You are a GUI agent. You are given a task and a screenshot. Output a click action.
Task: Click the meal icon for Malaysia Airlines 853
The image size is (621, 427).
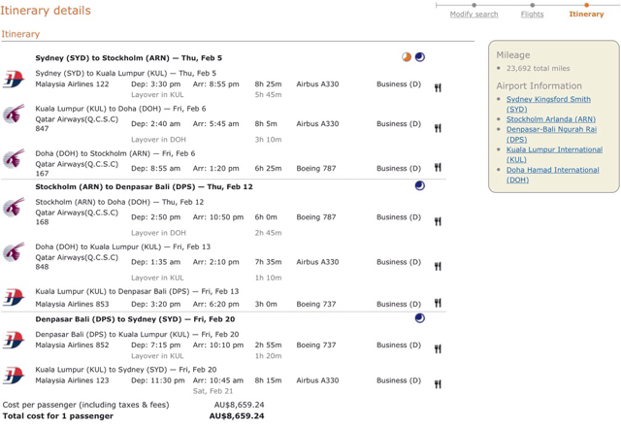coord(438,304)
